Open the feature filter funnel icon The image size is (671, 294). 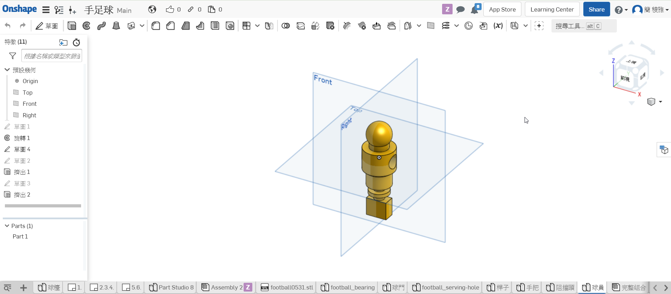13,56
